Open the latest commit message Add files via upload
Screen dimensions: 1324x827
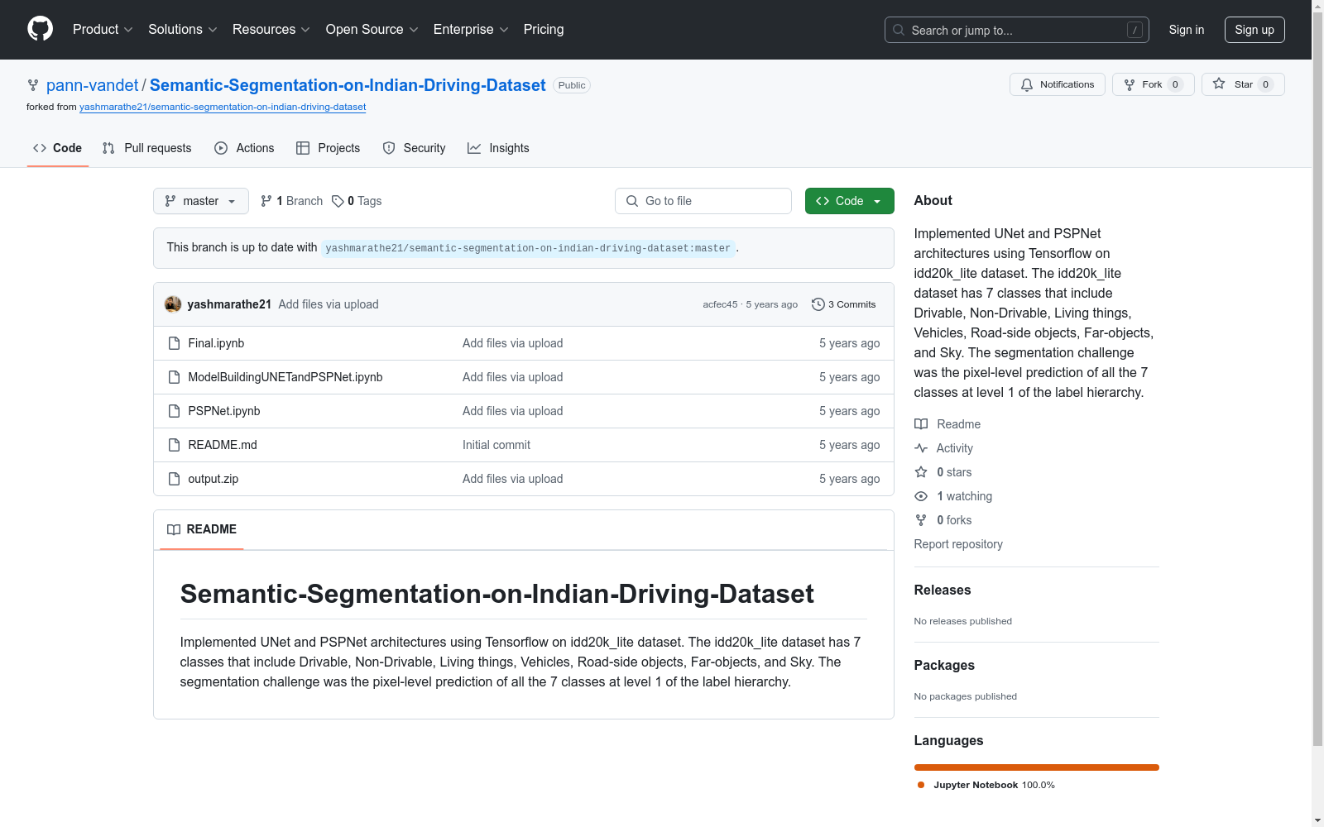click(329, 304)
